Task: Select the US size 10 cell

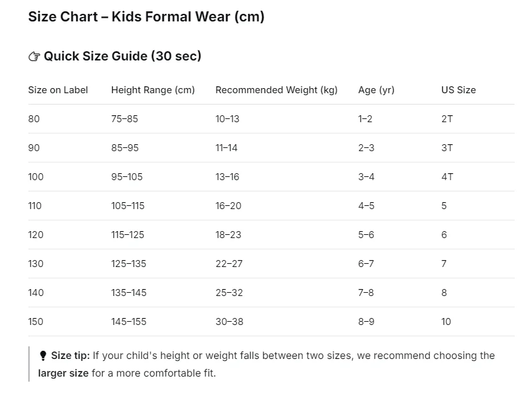Action: 446,322
